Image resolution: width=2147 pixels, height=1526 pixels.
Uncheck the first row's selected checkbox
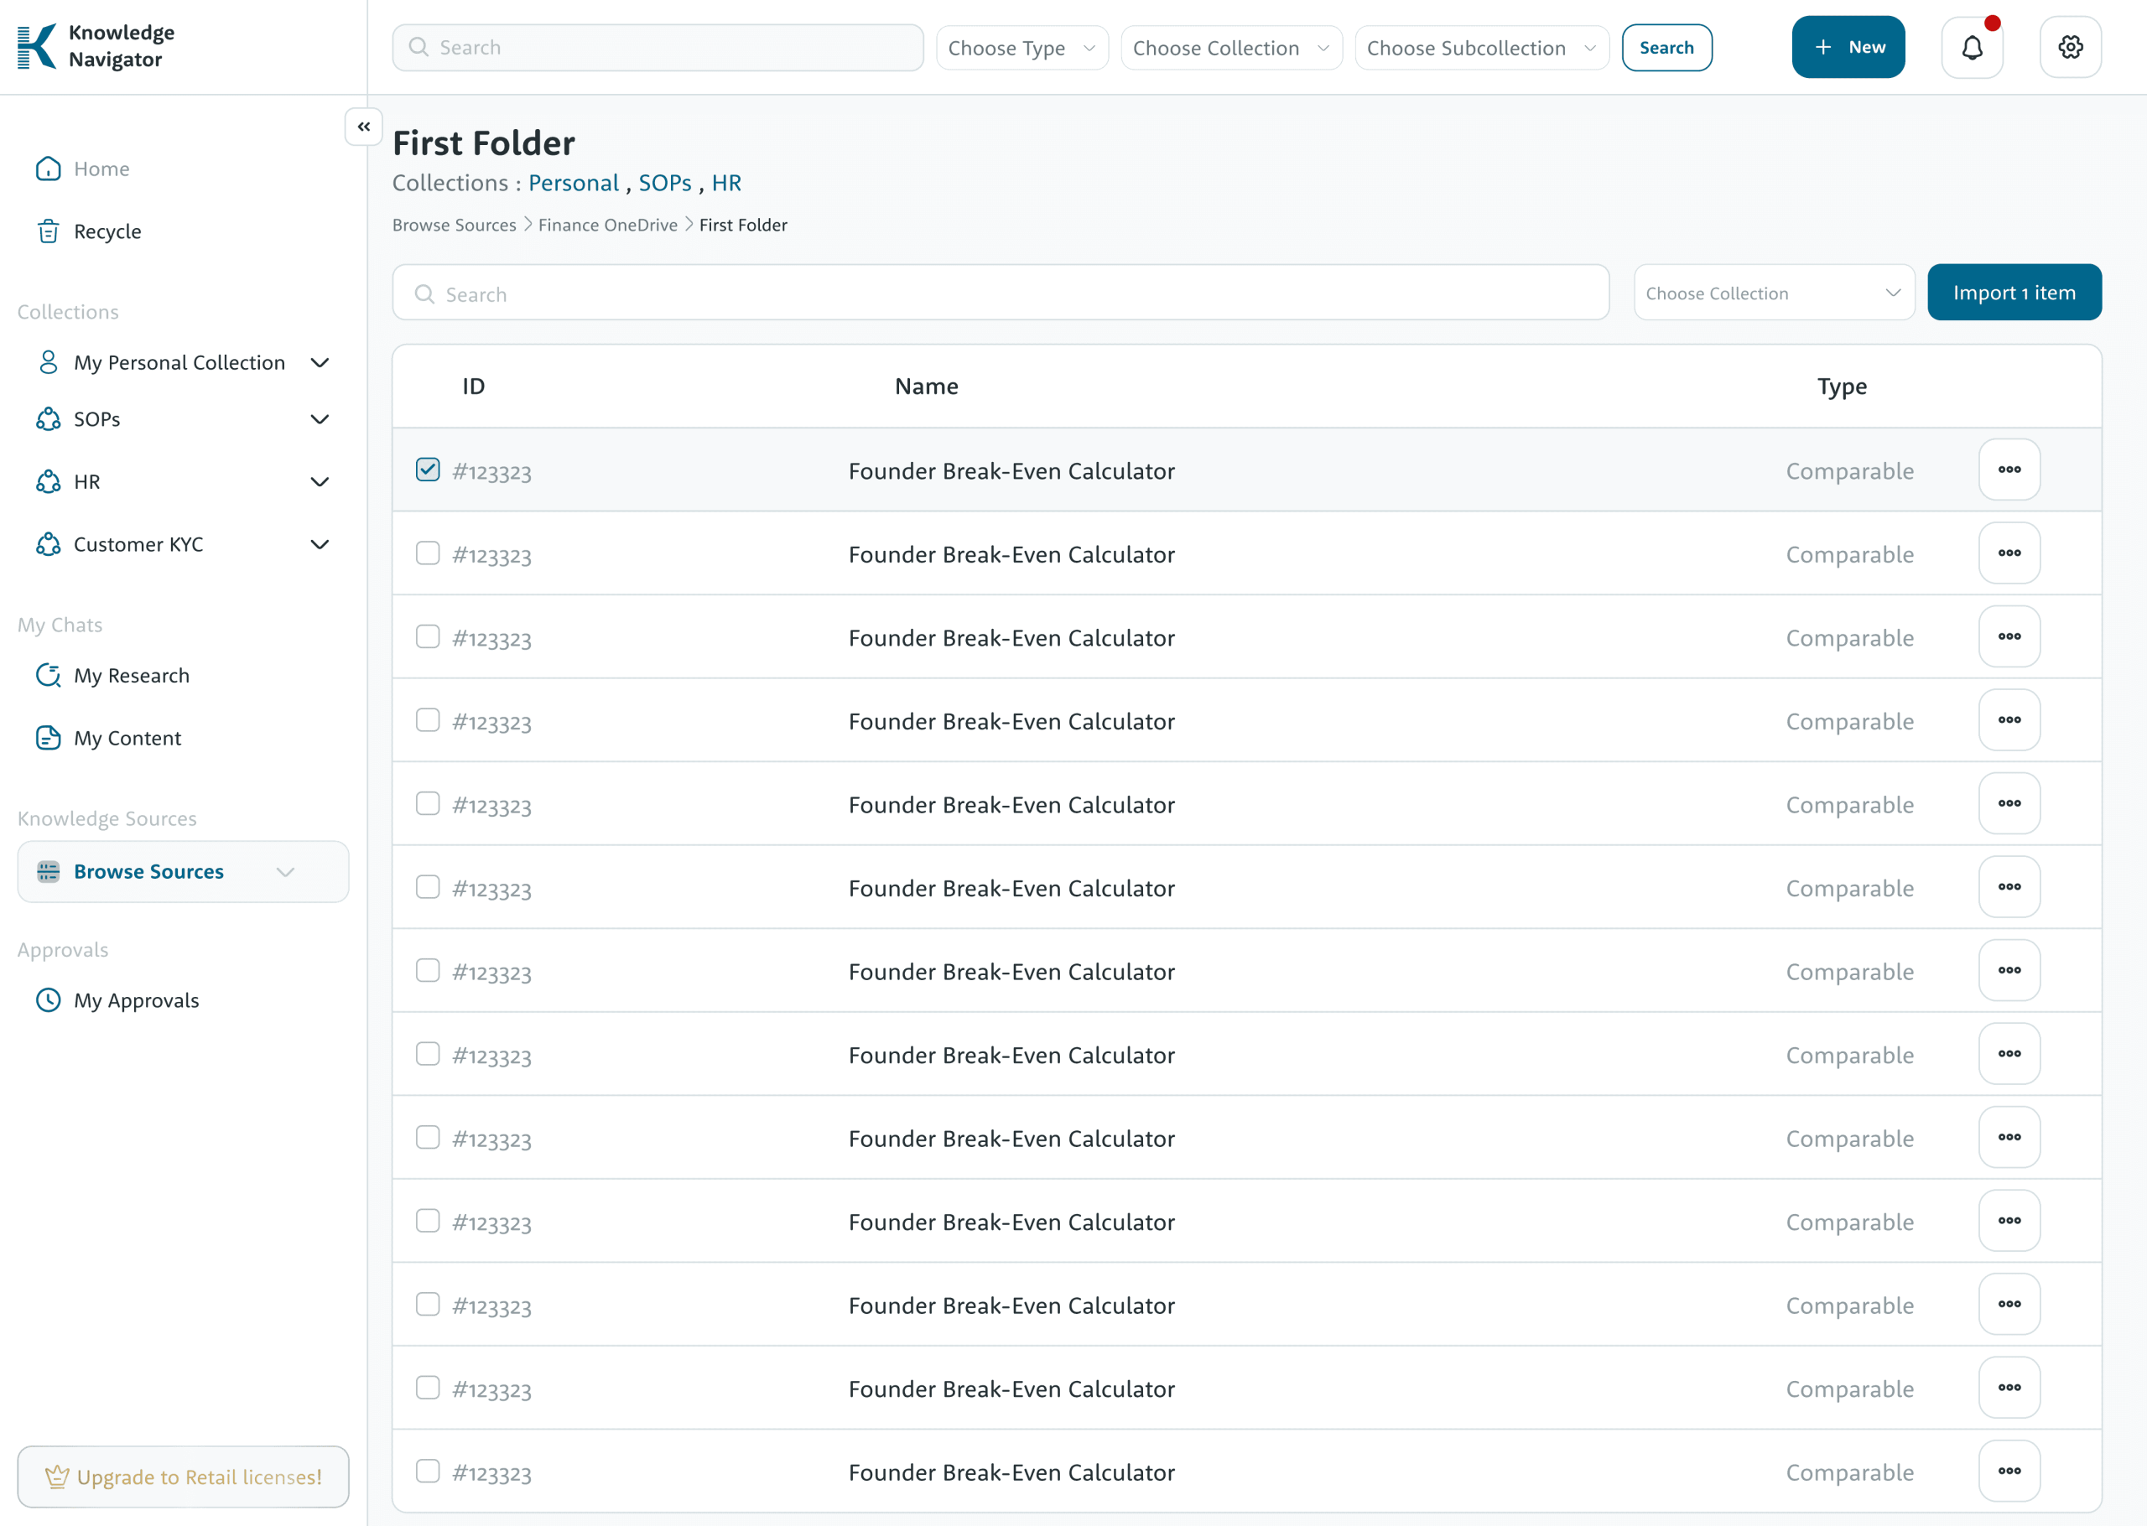pos(428,470)
